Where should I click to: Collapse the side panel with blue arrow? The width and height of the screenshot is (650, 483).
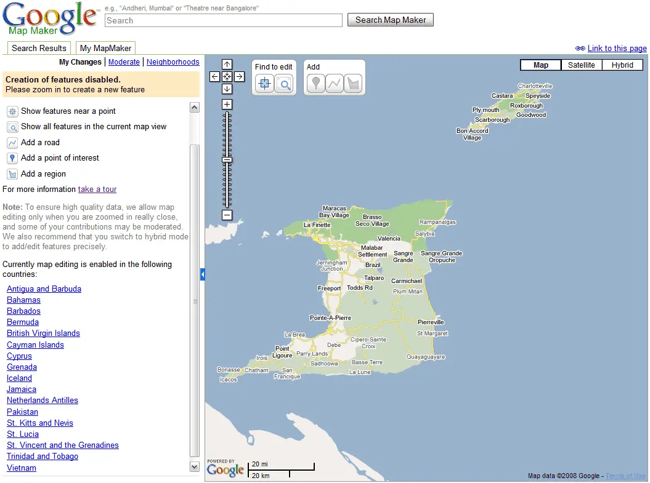(202, 274)
